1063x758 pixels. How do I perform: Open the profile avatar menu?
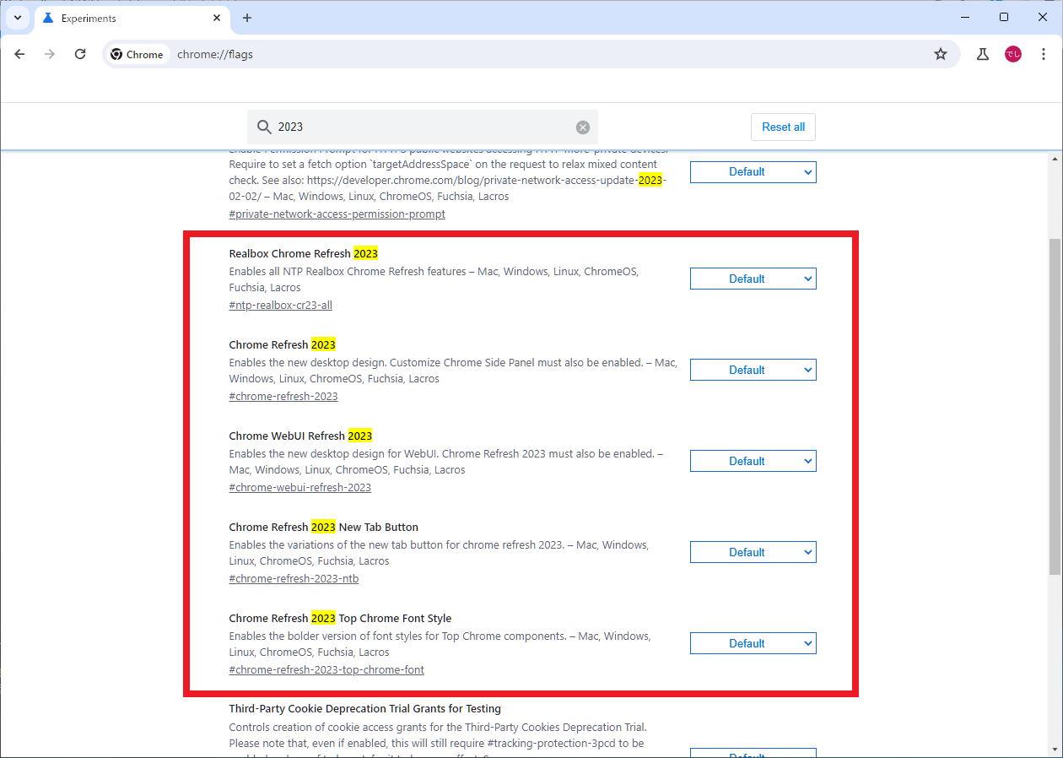tap(1013, 54)
